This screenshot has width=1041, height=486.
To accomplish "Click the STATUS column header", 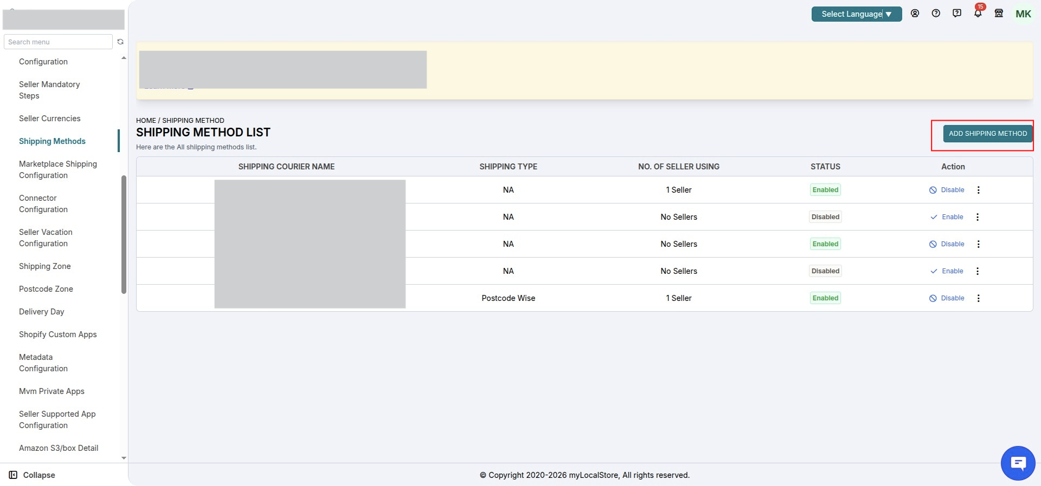I will coord(825,167).
